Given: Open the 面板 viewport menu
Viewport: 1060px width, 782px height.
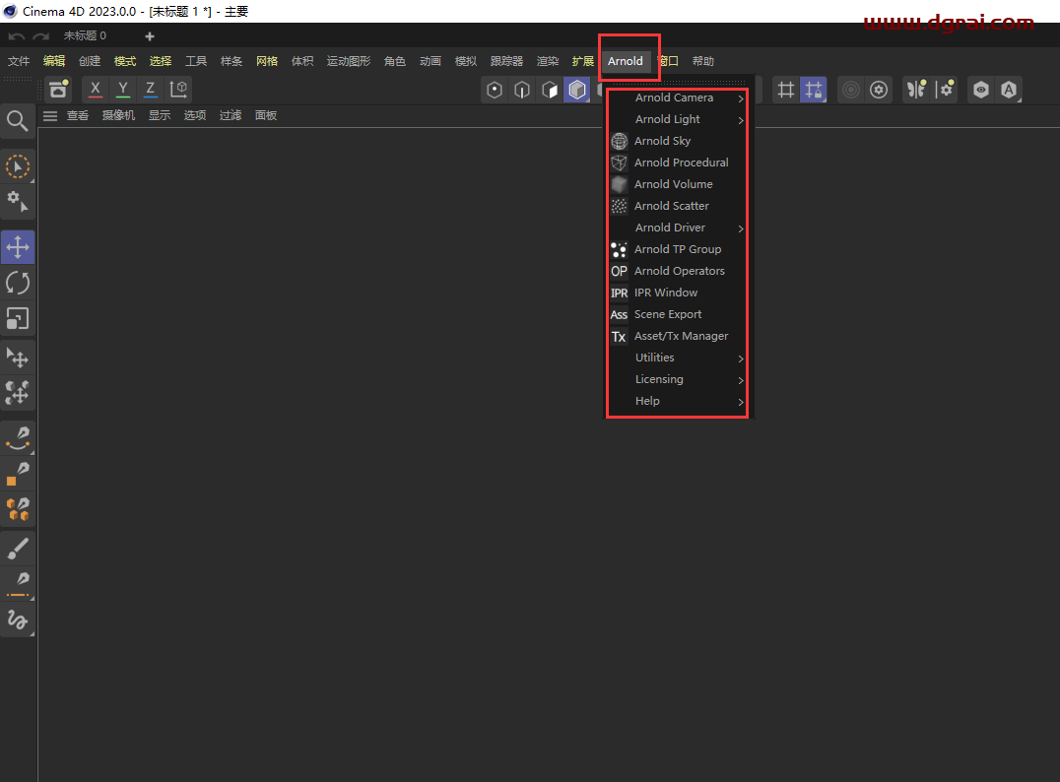Looking at the screenshot, I should 266,115.
